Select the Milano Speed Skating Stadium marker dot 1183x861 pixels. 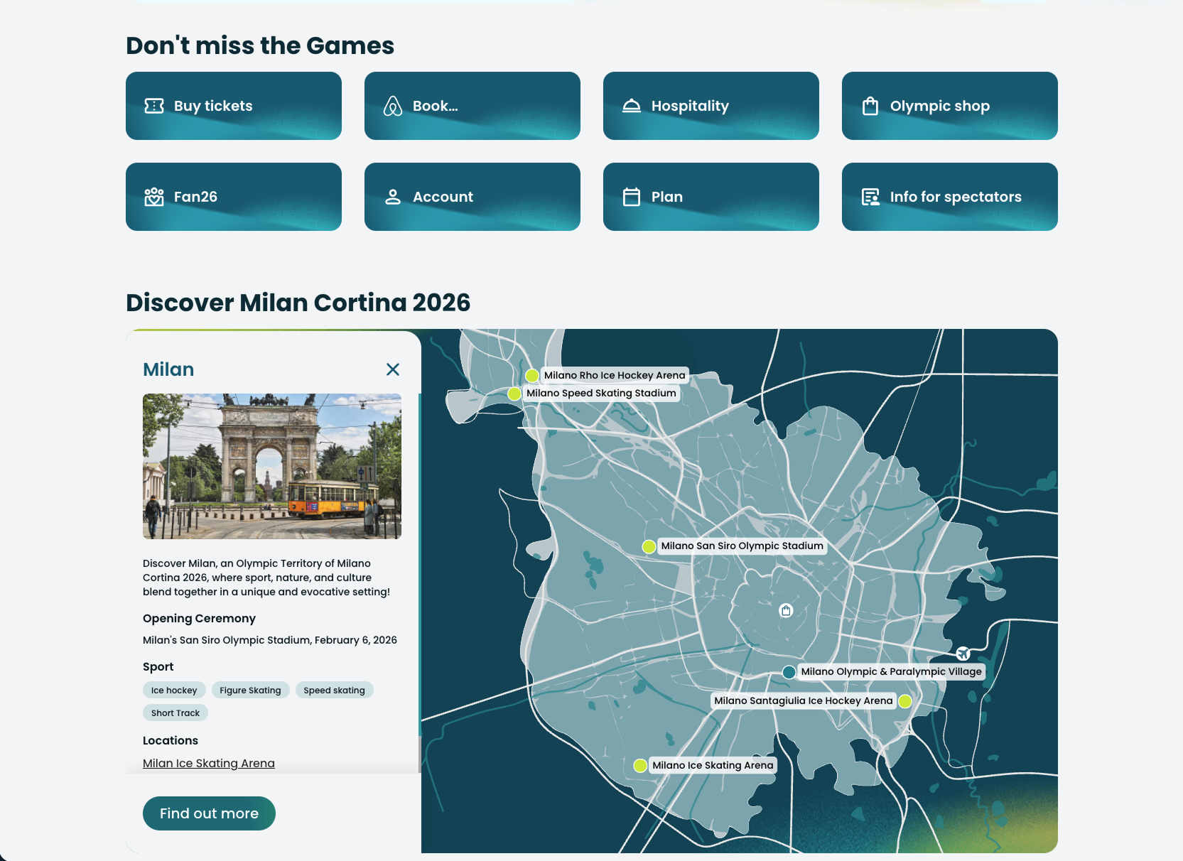point(514,394)
